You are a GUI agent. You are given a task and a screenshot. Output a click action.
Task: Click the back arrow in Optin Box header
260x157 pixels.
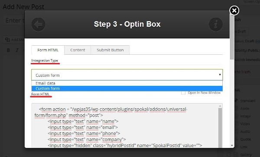click(38, 25)
